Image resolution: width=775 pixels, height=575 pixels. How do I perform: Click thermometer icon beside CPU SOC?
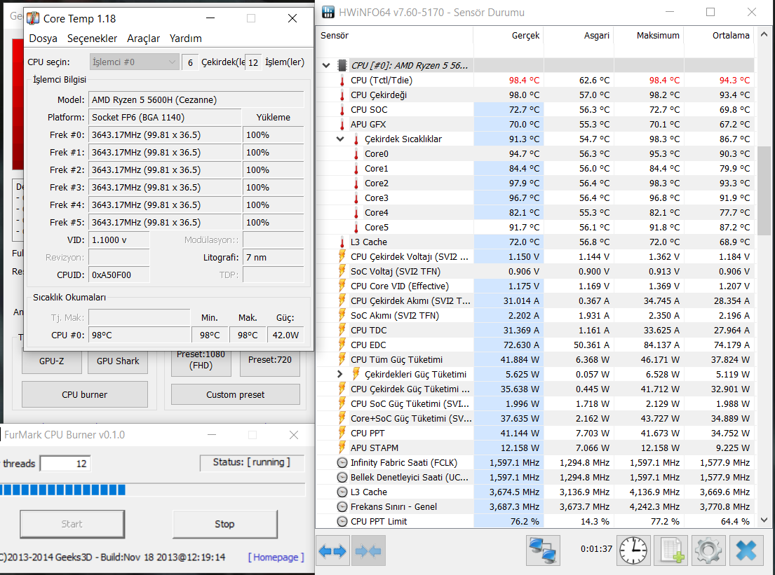342,109
